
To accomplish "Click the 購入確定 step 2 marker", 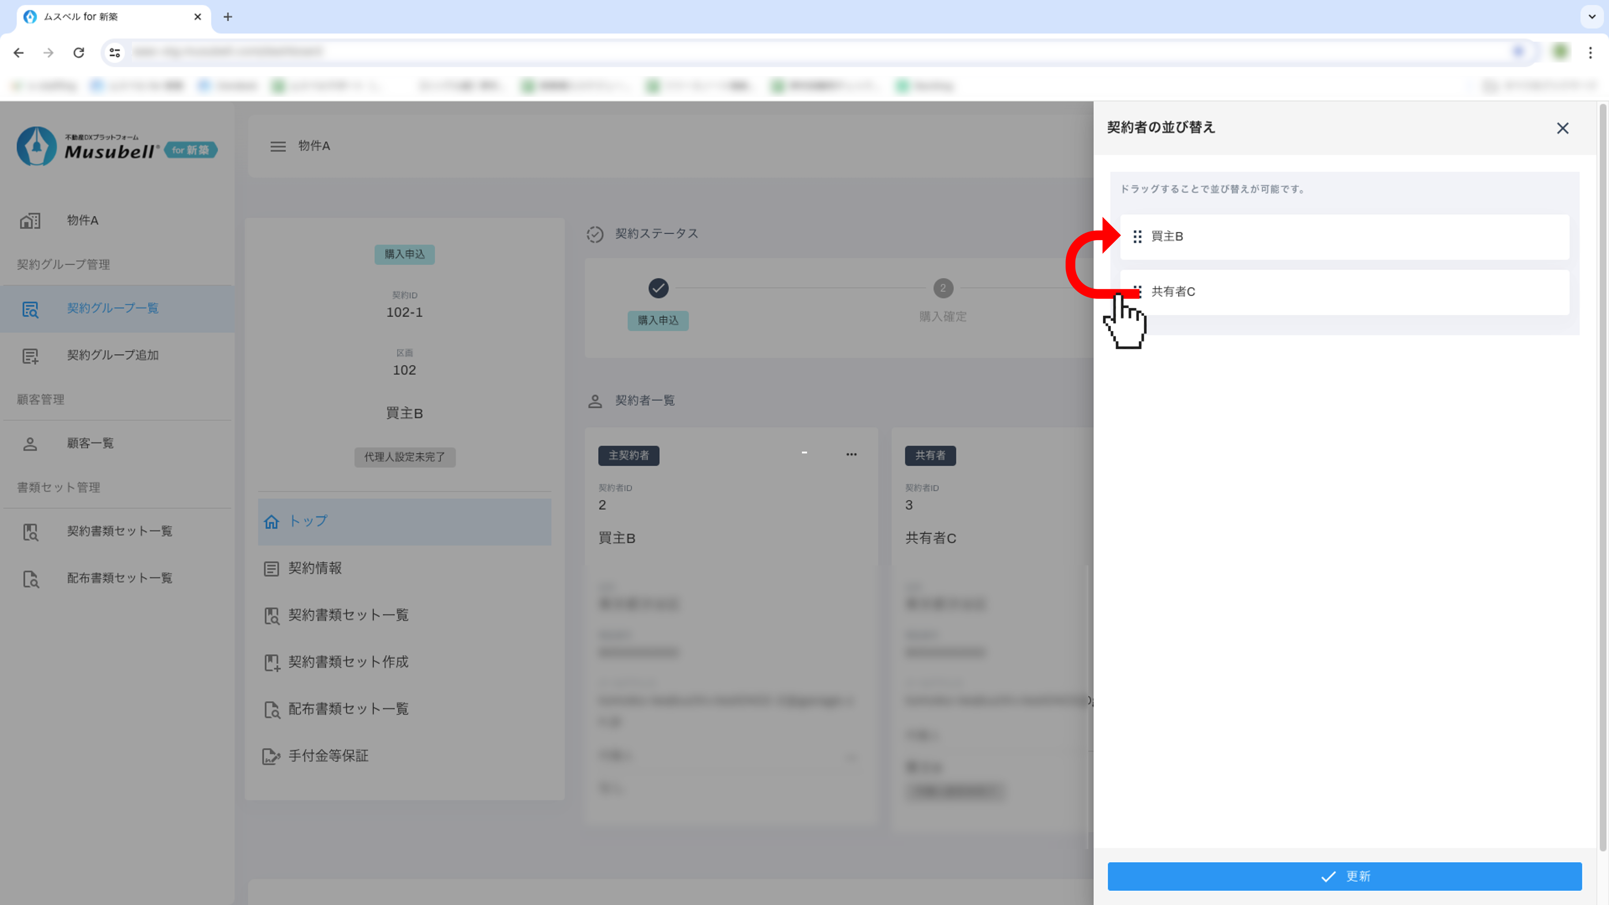I will (x=942, y=288).
